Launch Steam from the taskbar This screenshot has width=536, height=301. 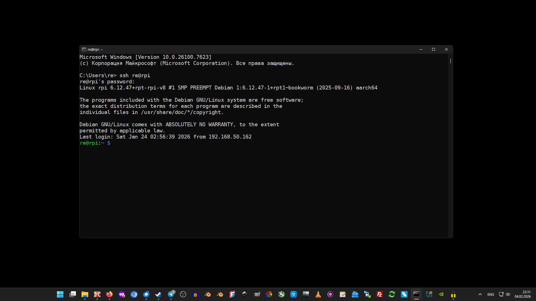158,294
